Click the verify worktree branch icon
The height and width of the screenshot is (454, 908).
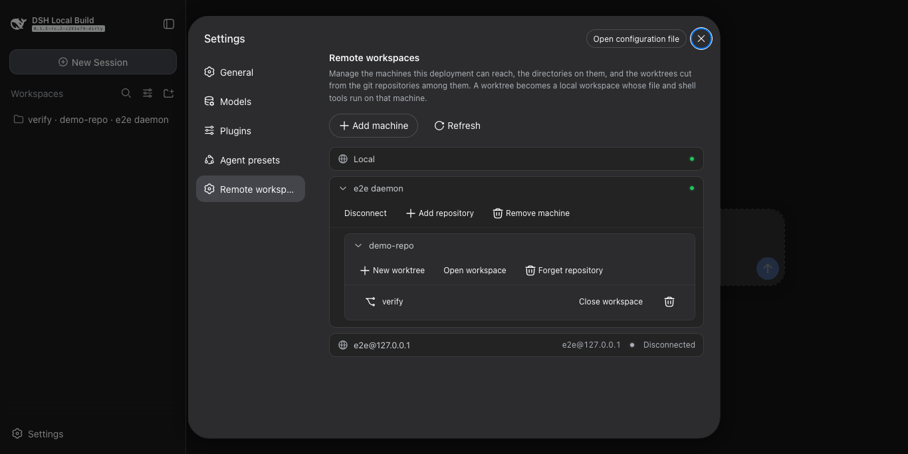click(x=371, y=302)
